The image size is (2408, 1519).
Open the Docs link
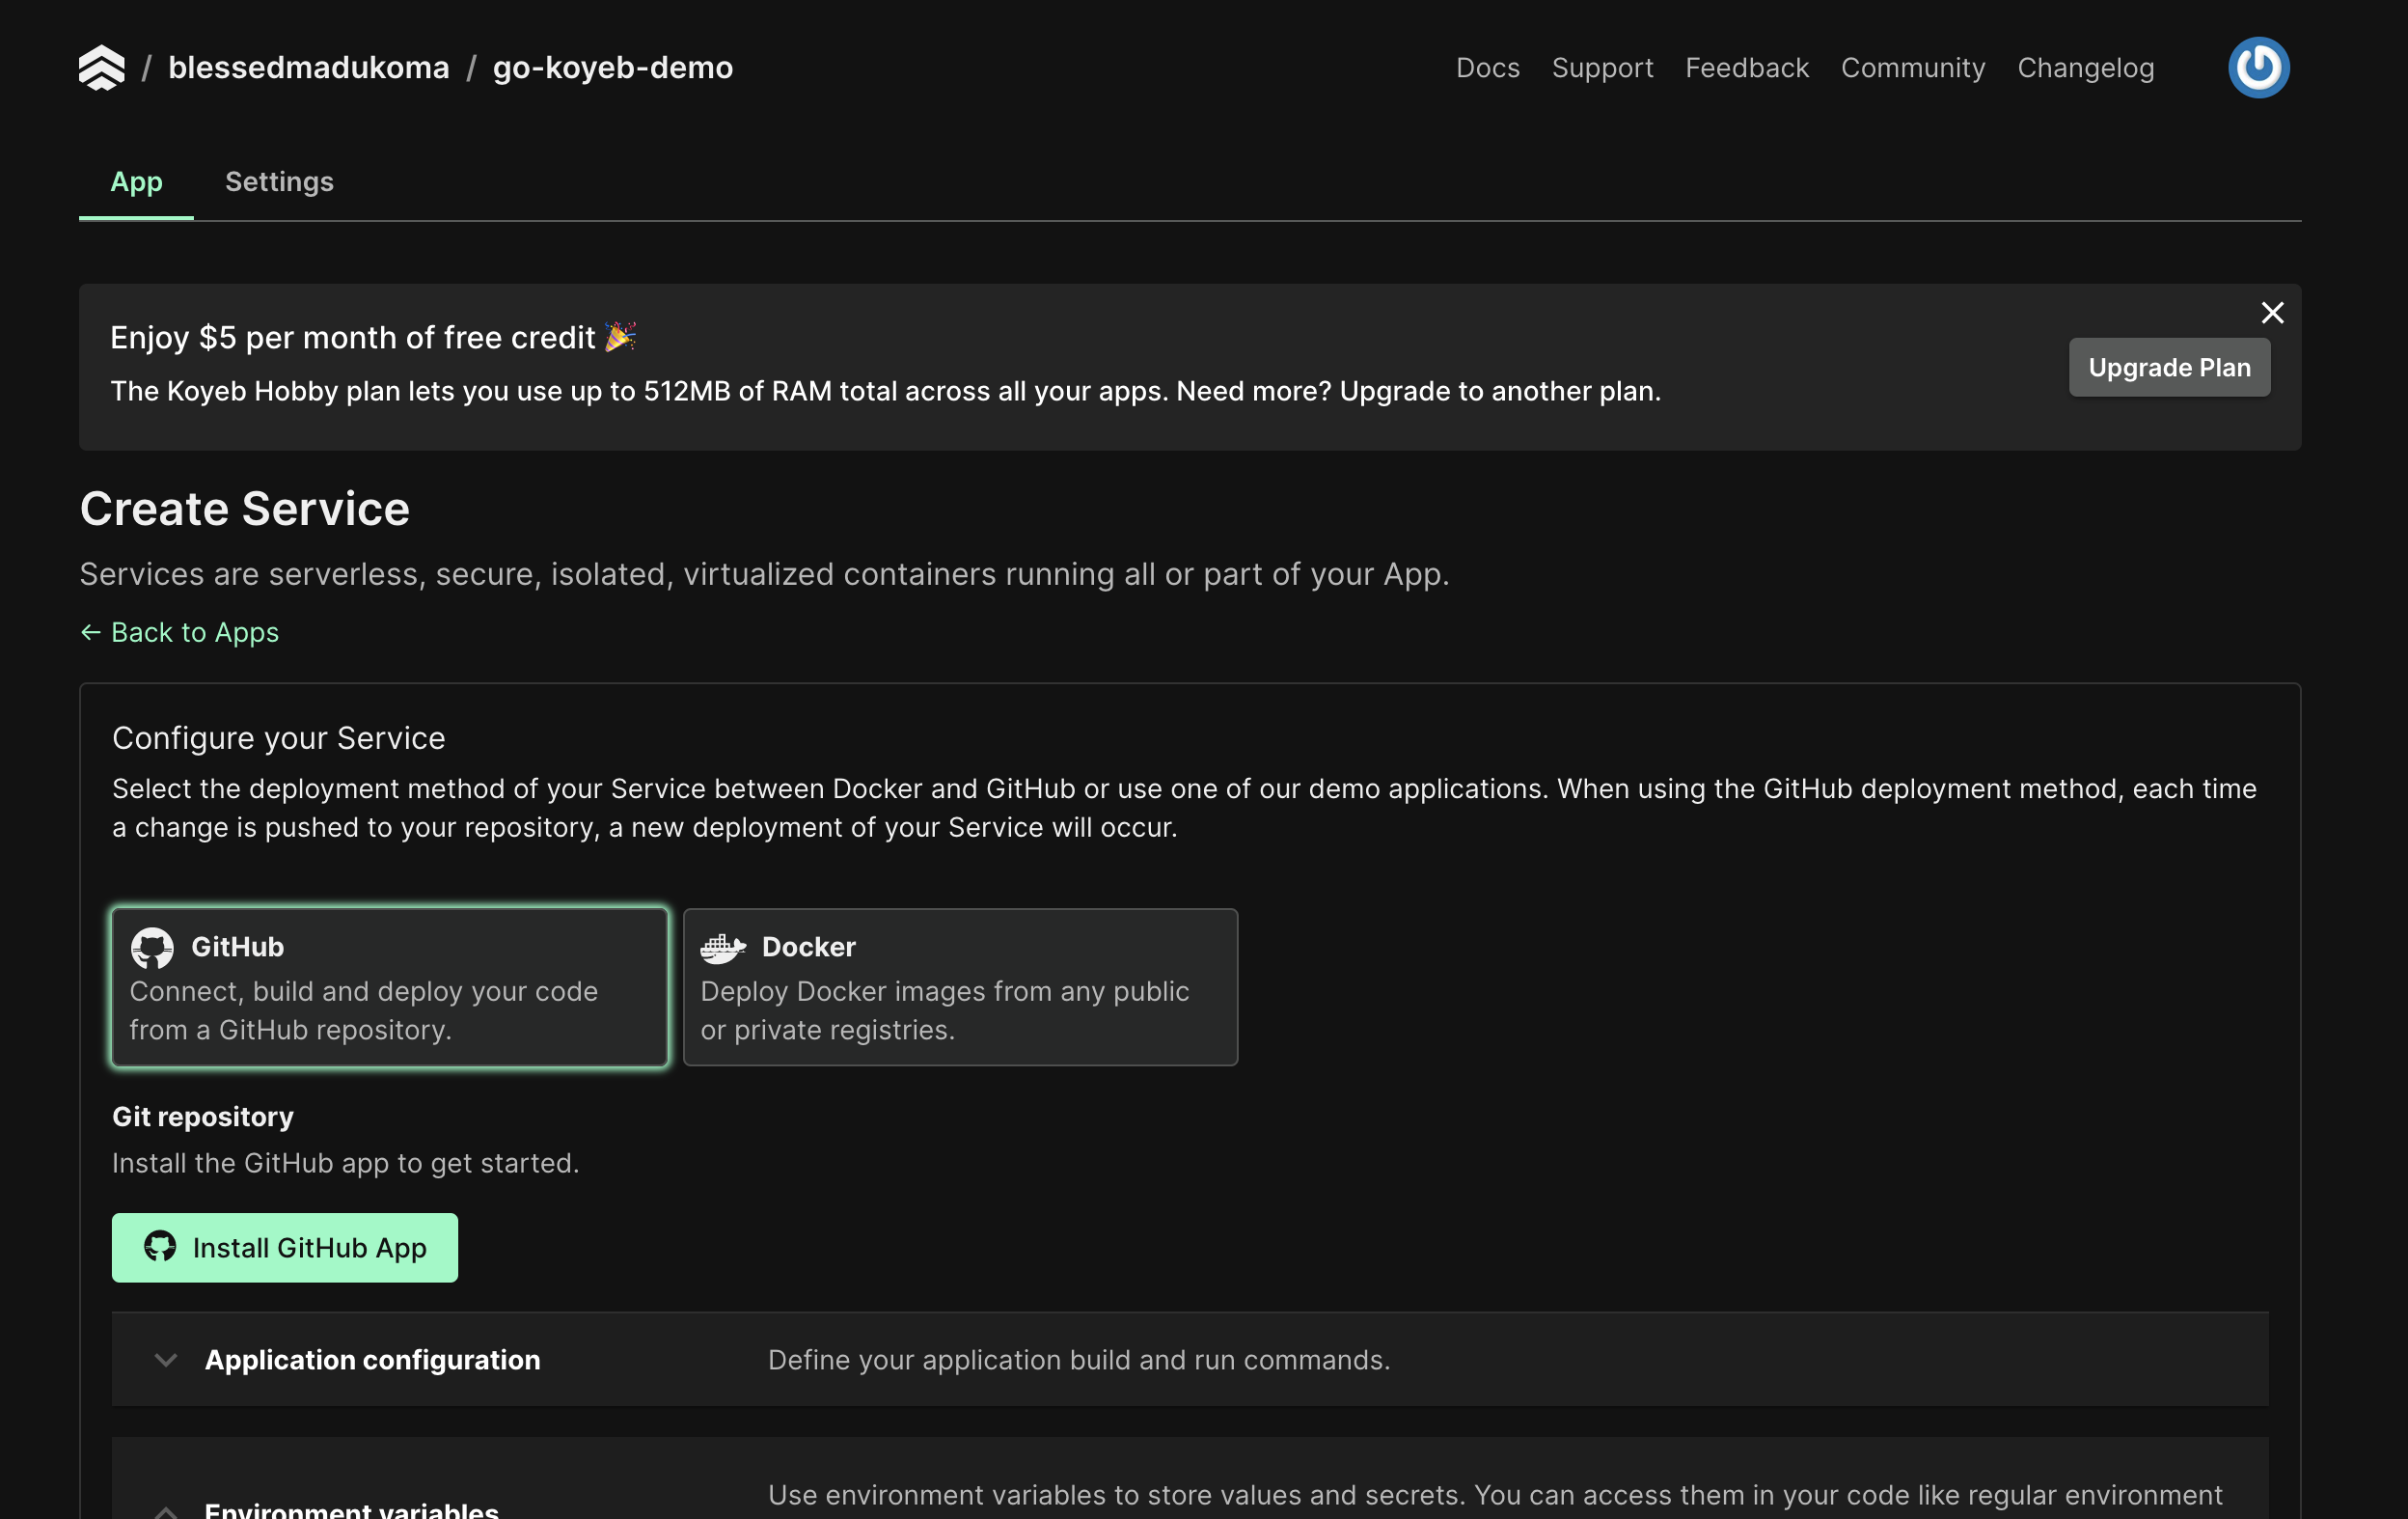coord(1487,68)
